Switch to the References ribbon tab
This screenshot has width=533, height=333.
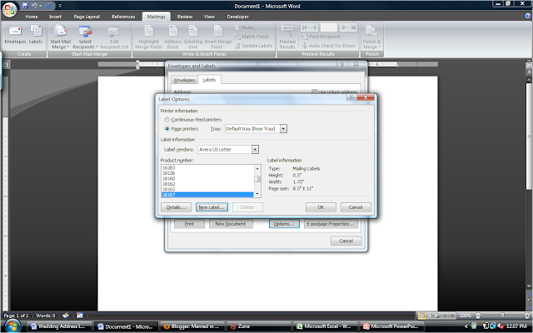(123, 17)
